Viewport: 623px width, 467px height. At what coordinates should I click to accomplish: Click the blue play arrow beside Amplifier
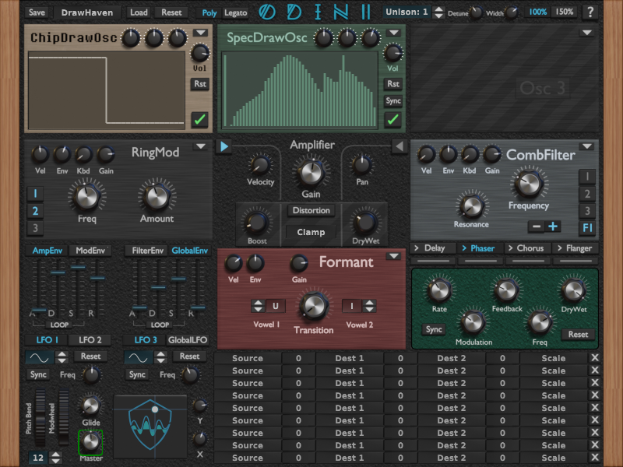click(x=224, y=146)
